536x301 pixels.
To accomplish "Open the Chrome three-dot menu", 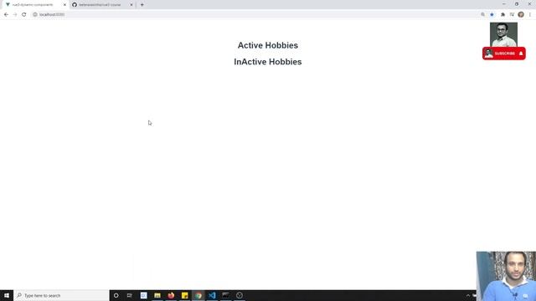I will (530, 15).
